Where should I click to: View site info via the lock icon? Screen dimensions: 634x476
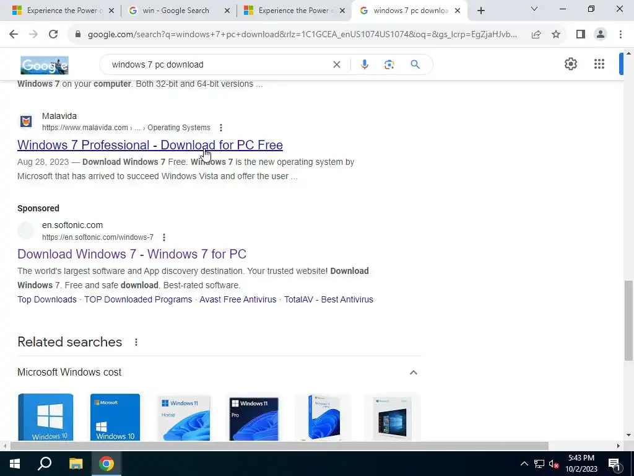78,35
